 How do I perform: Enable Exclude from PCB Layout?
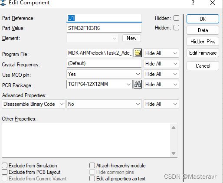[4, 172]
